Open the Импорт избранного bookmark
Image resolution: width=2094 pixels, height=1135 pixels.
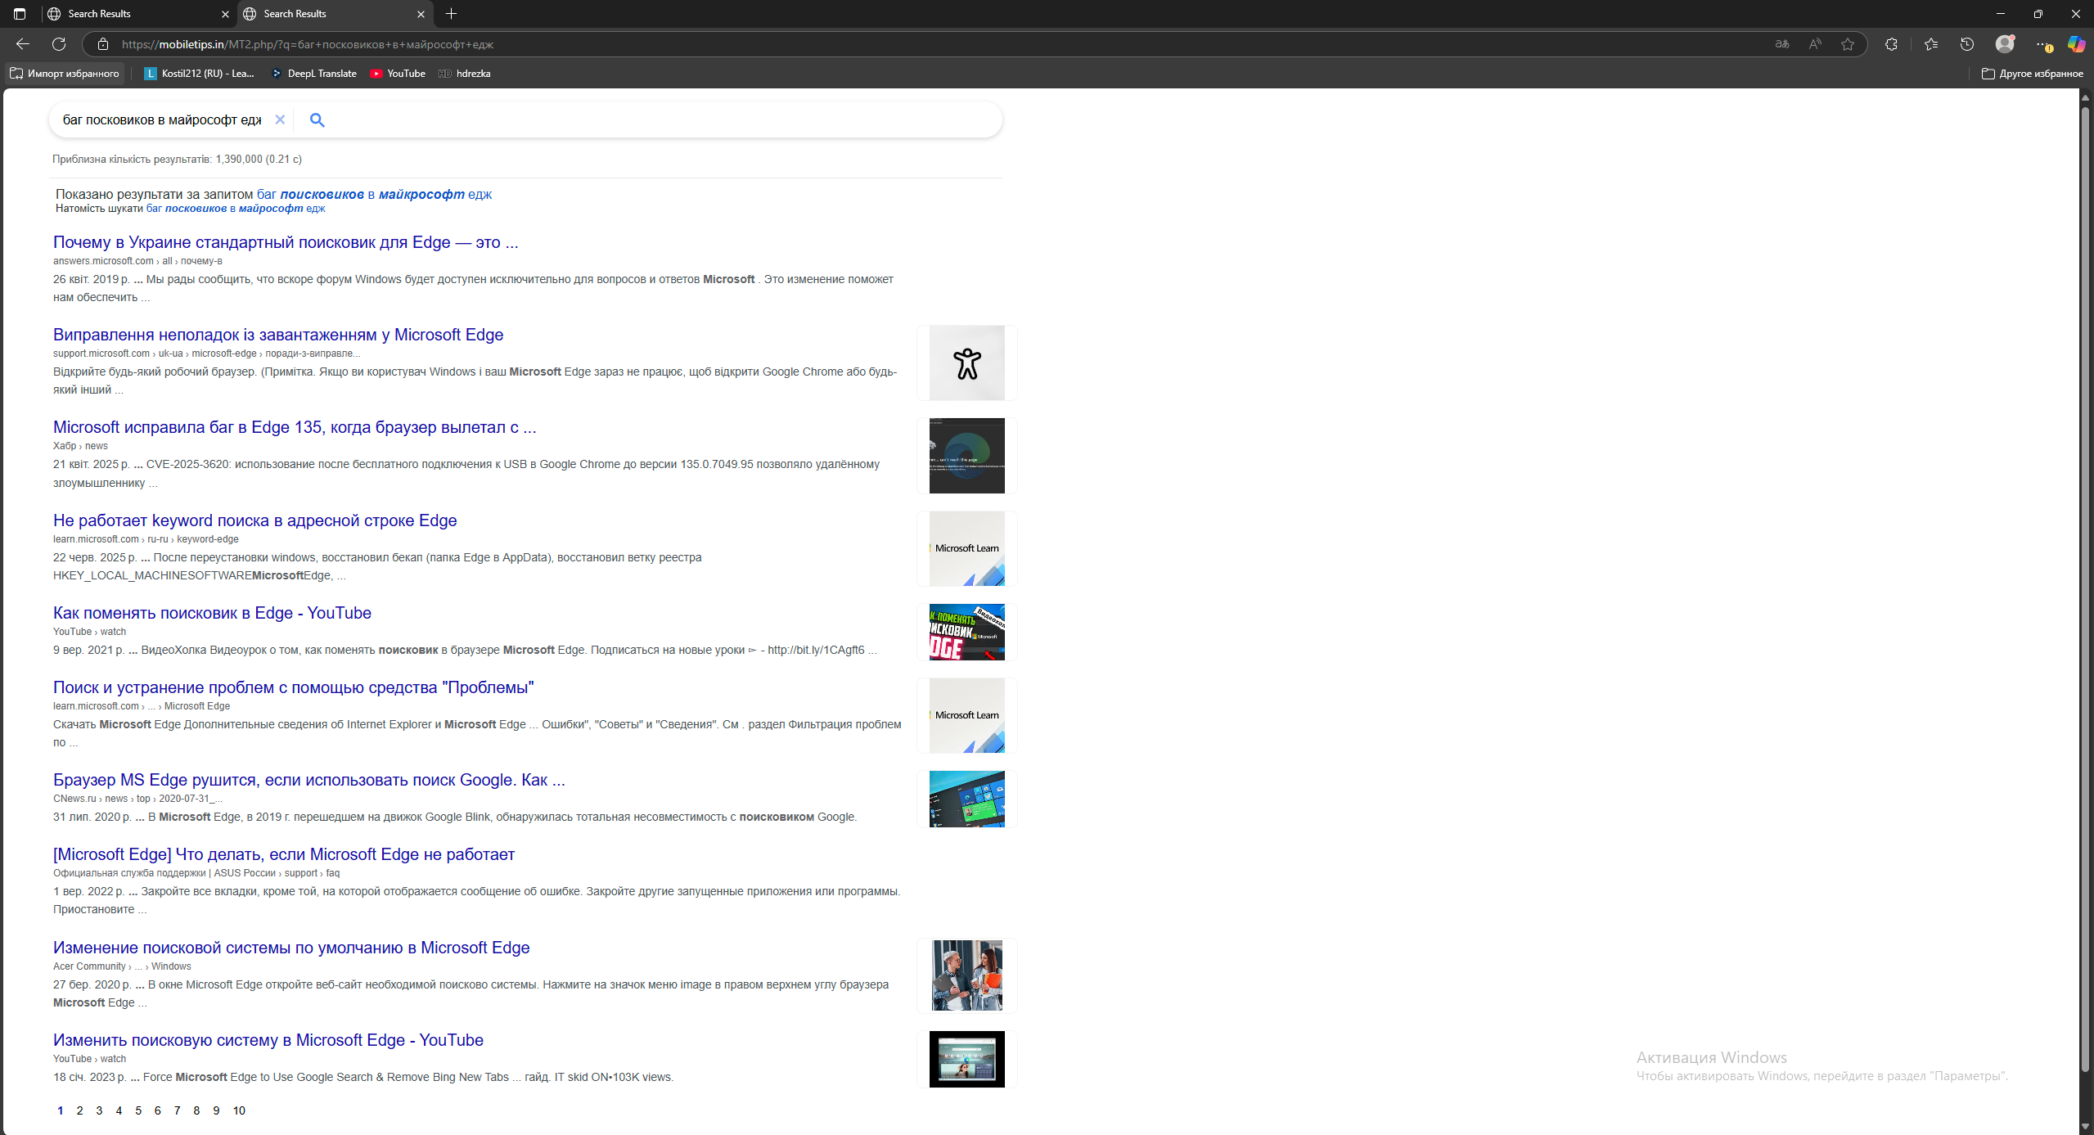65,74
